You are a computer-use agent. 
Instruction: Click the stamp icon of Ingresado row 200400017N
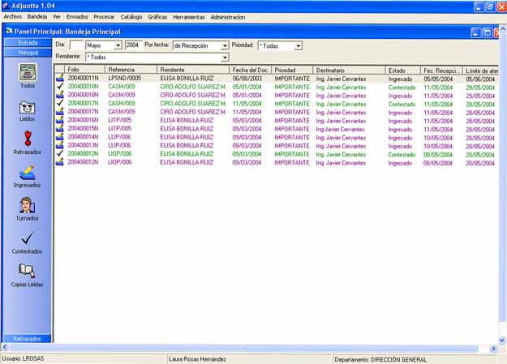coord(60,112)
